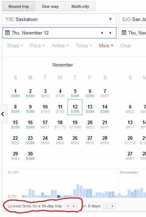Click the YXE Saskatoon origin field
The width and height of the screenshot is (146, 217).
(59, 19)
